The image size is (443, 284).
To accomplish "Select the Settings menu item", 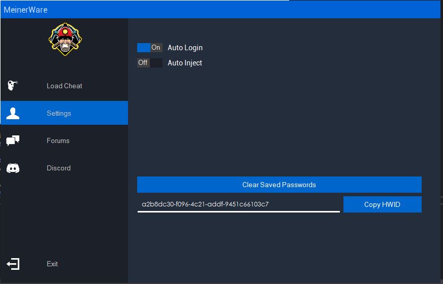I will pos(64,113).
